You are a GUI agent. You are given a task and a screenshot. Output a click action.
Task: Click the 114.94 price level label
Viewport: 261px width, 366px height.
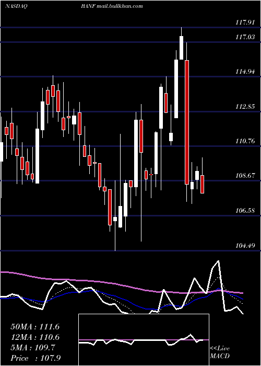pyautogui.click(x=245, y=72)
